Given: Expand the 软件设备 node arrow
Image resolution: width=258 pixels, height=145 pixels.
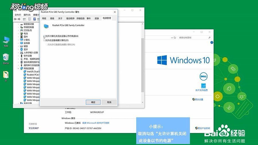Looking at the screenshot, I should point(18,56).
